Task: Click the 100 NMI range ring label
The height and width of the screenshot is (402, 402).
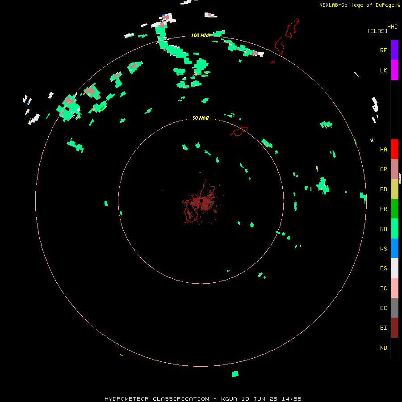Action: click(x=200, y=35)
